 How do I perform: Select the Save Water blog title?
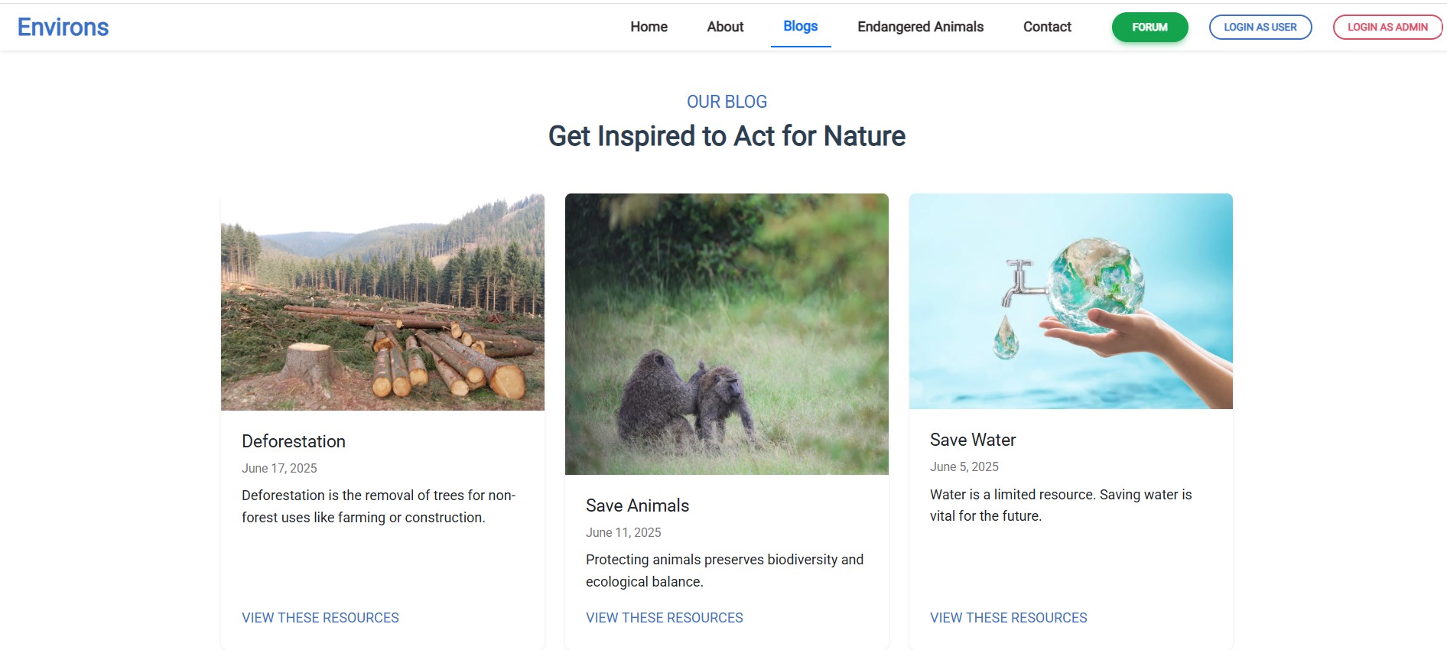tap(972, 440)
